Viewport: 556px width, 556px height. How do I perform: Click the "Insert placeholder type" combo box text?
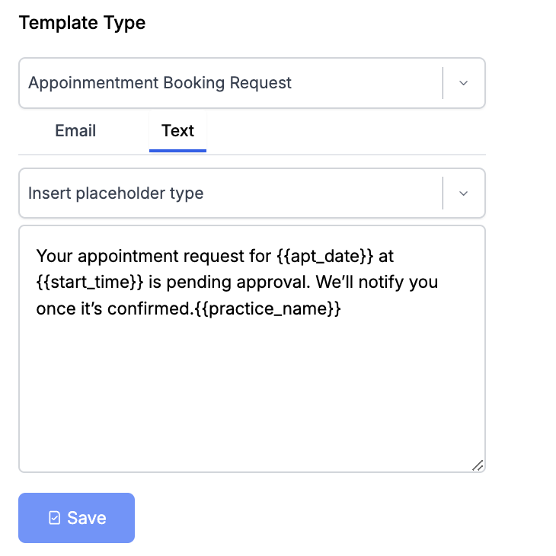coord(116,193)
